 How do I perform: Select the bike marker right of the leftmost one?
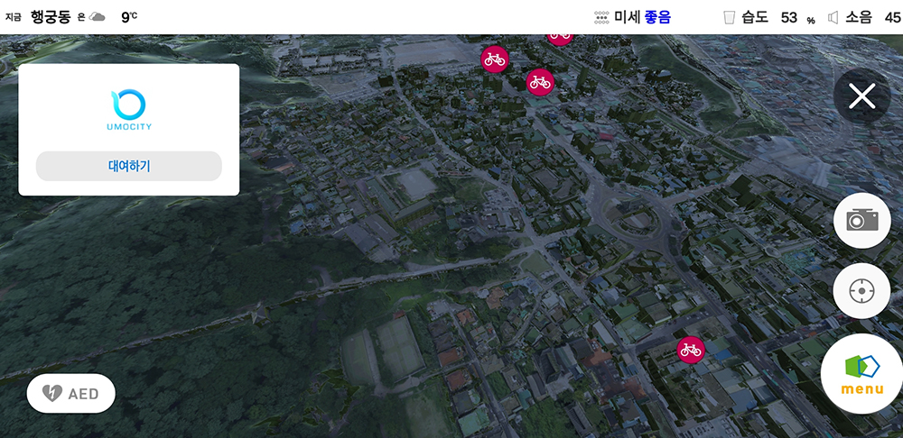[540, 82]
